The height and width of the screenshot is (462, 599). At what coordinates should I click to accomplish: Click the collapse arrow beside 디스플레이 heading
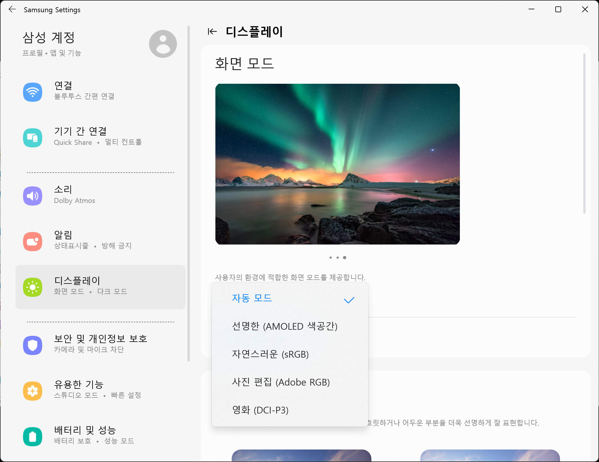coord(212,31)
